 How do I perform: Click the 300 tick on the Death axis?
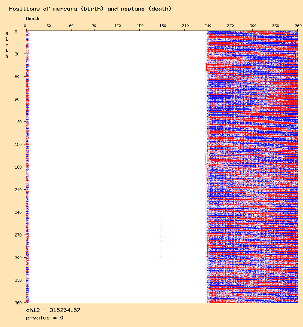pos(253,26)
